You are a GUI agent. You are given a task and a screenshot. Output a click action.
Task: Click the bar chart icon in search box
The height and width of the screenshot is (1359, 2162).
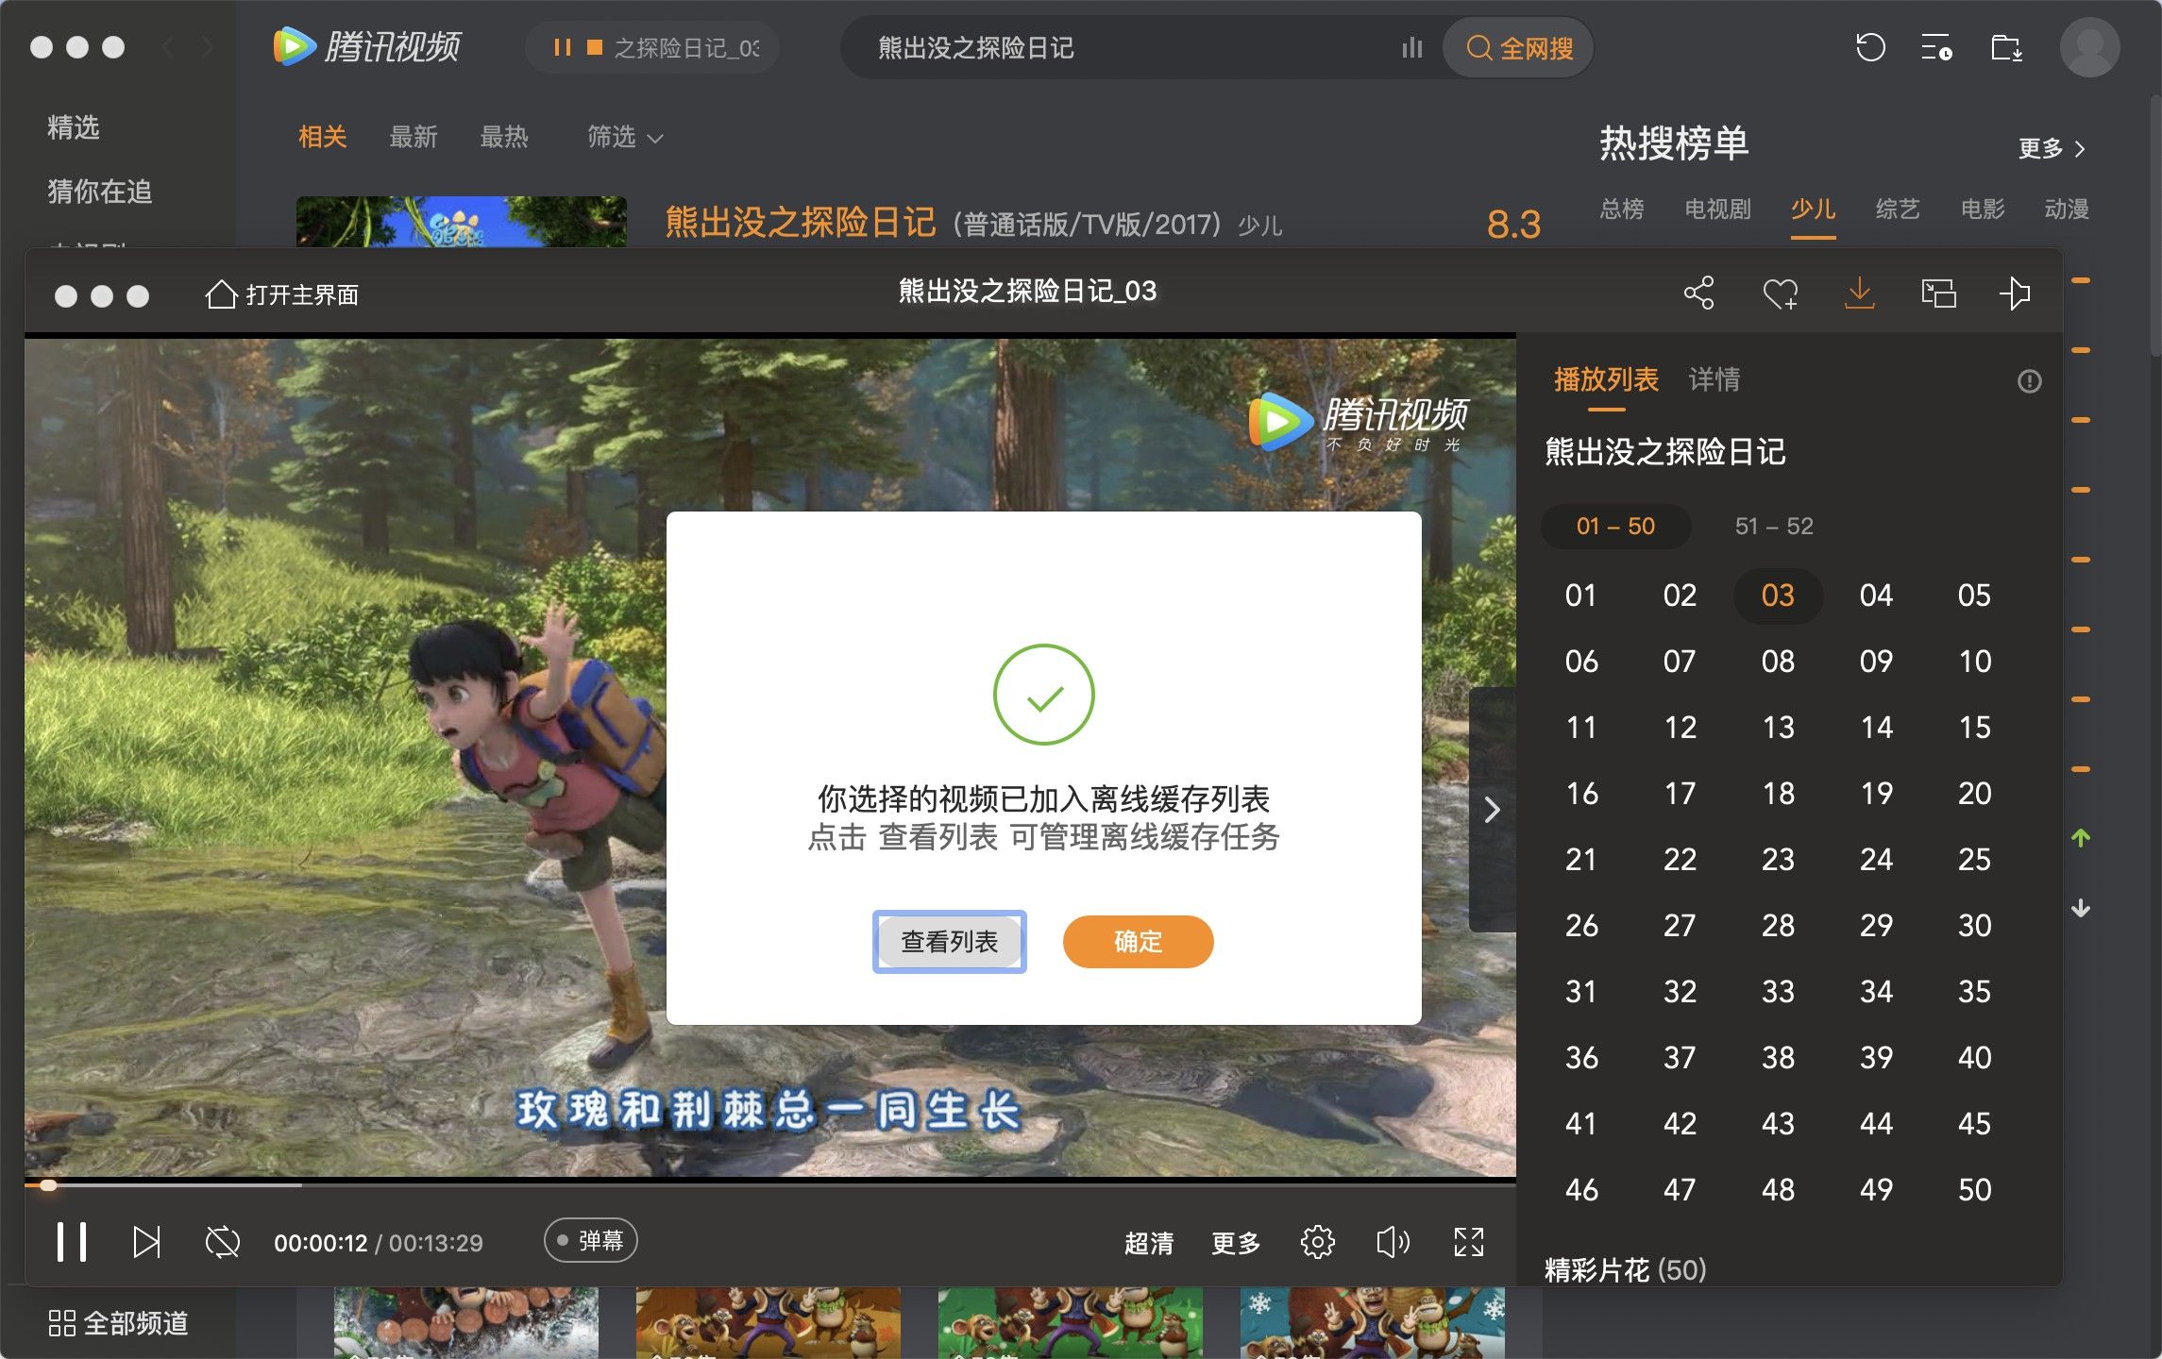[1411, 48]
